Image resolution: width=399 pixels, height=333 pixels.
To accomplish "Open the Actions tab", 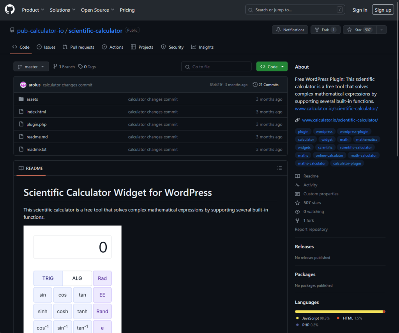I will tap(113, 47).
